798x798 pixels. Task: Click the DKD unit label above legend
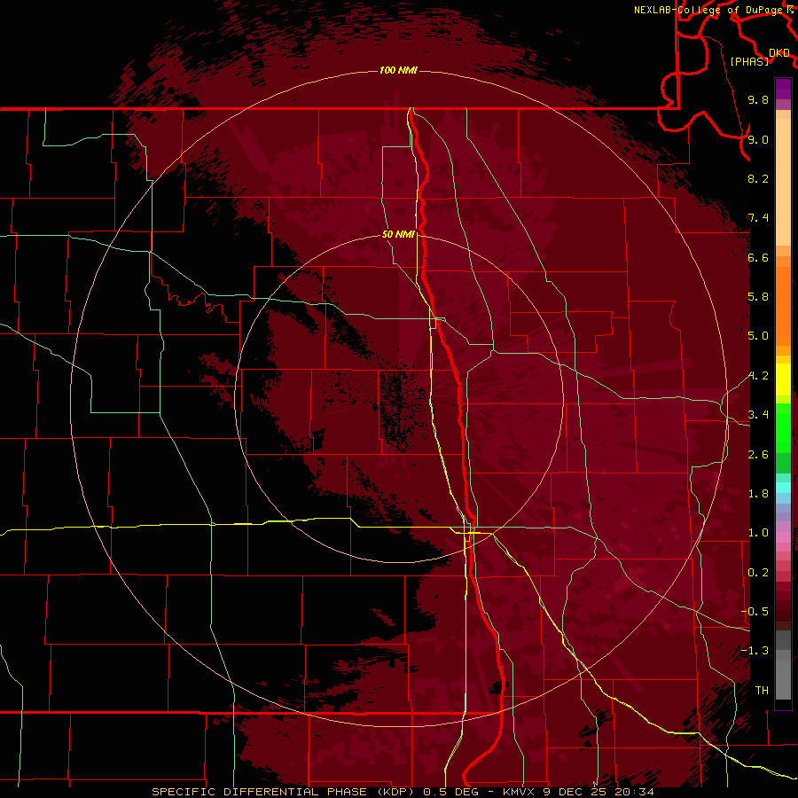tap(779, 52)
